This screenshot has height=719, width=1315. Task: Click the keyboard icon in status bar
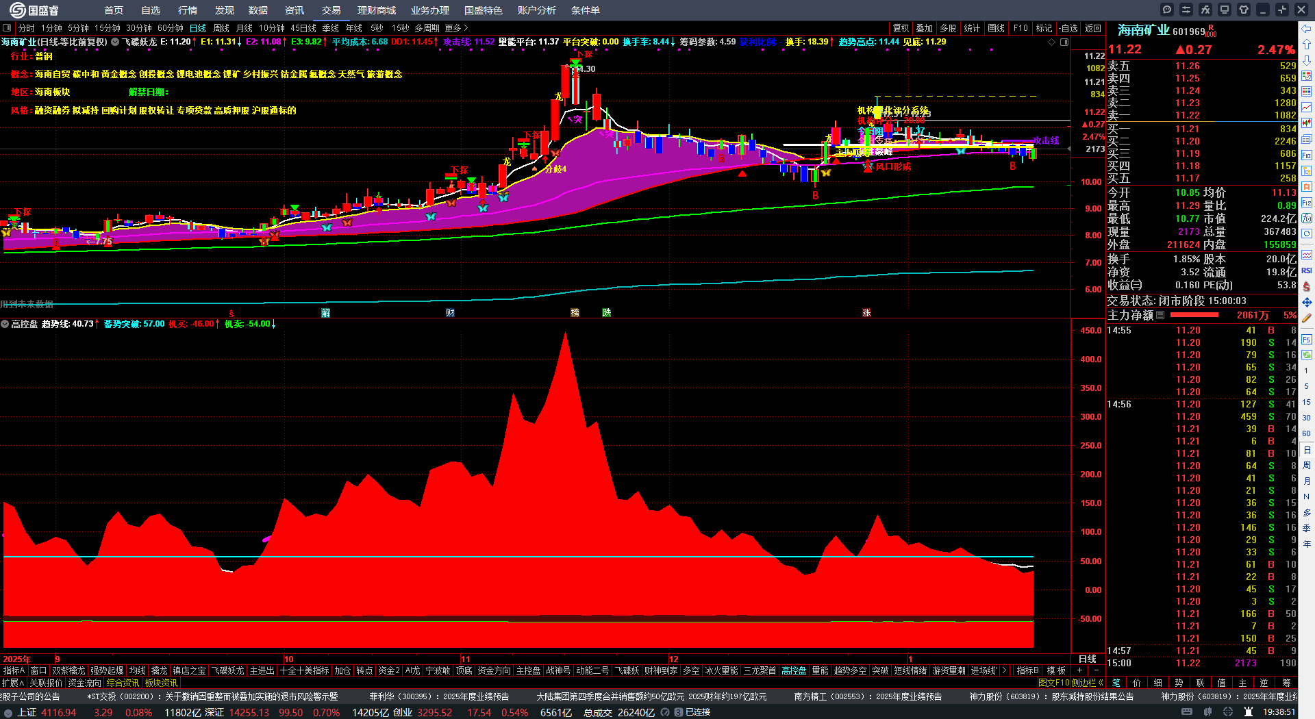(x=1187, y=712)
